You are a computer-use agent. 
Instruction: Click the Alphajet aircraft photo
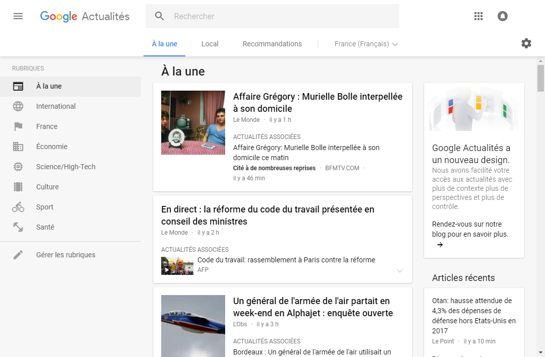[x=193, y=326]
